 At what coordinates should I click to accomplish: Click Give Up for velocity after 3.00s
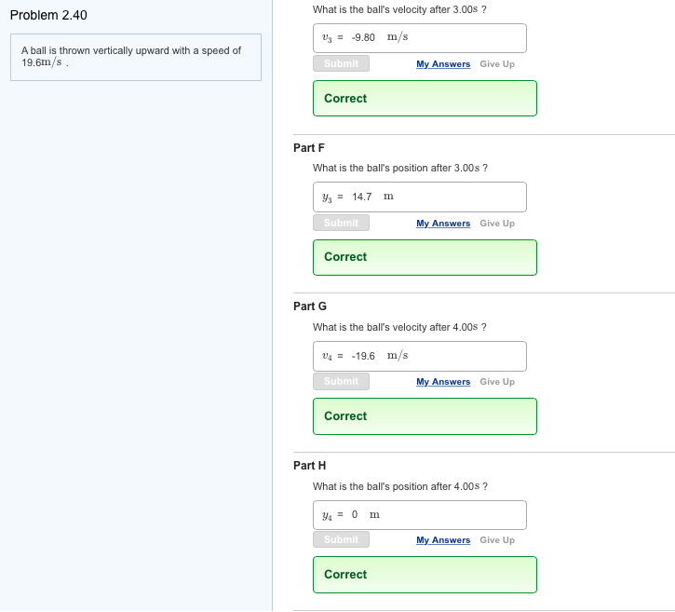click(497, 64)
